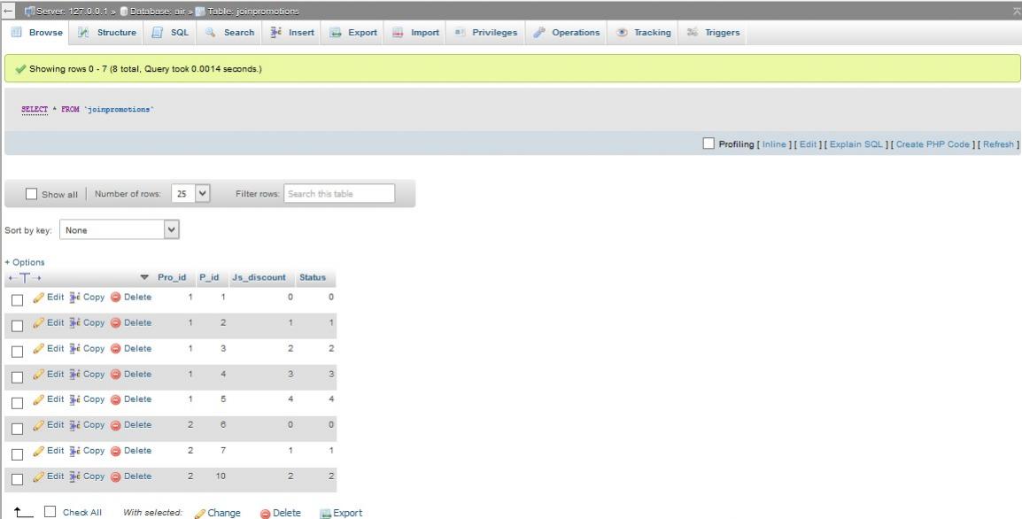Click the red Delete icon in row P_id 3
Screen dimensions: 1022x519
pos(115,349)
